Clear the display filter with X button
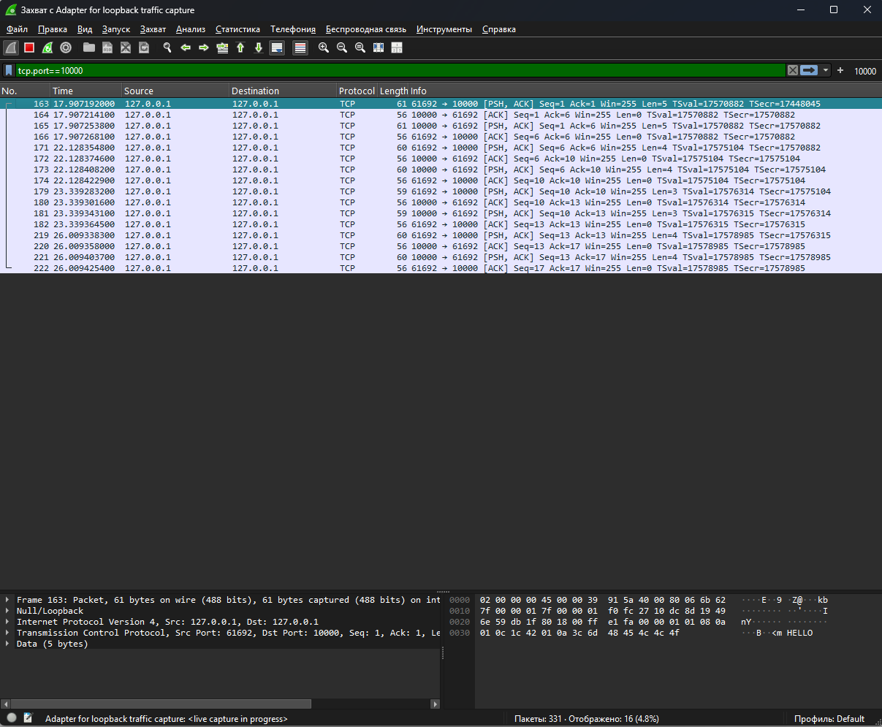The image size is (882, 727). tap(793, 71)
